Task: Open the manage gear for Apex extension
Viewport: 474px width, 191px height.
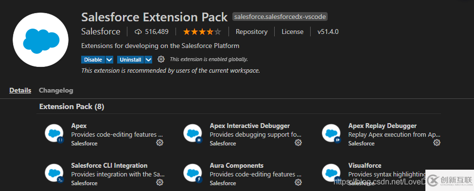Action: (159, 143)
